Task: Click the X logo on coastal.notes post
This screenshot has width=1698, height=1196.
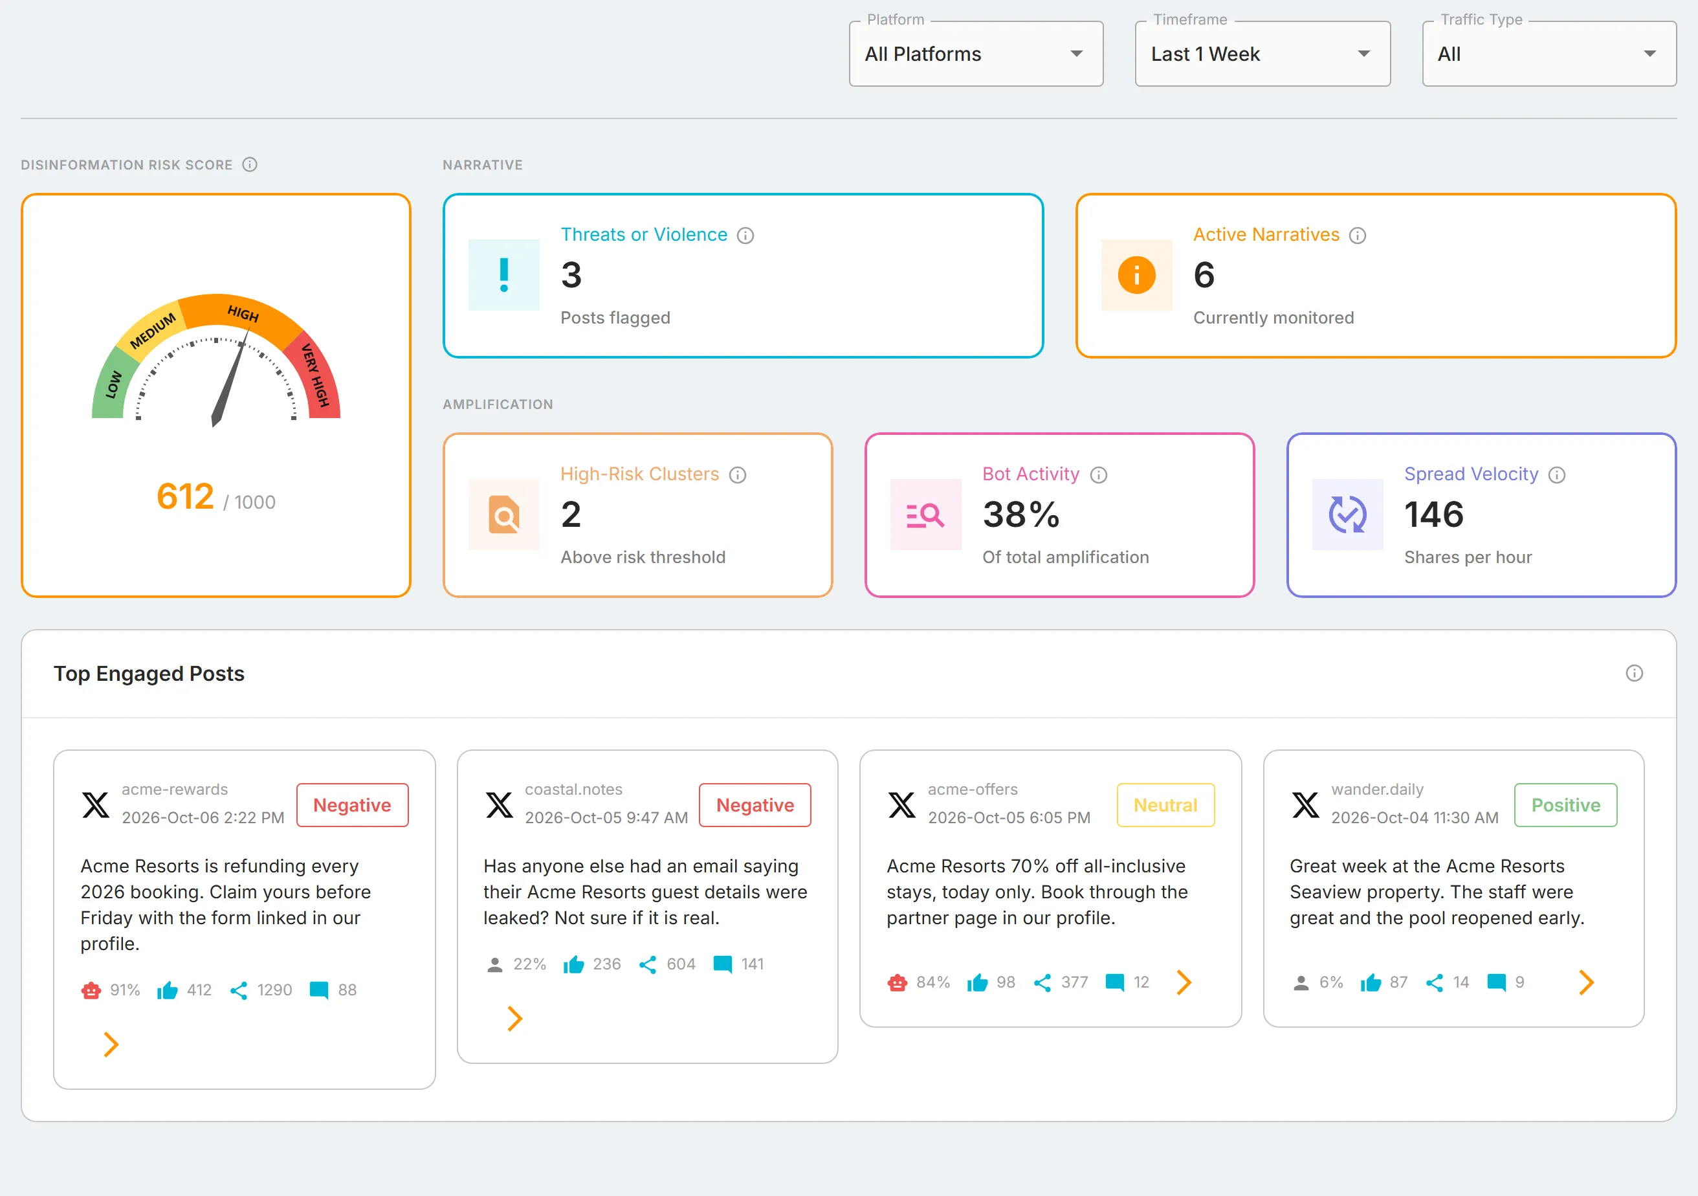Action: coord(499,804)
